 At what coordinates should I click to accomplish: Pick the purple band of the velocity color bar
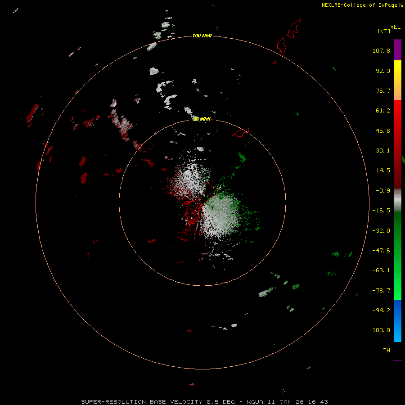point(397,50)
